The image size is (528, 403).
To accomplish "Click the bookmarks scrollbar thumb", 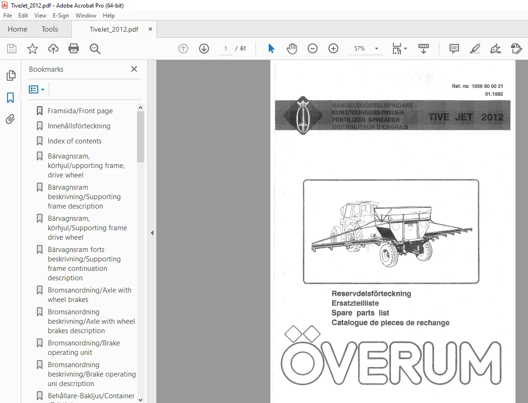I will 140,136.
